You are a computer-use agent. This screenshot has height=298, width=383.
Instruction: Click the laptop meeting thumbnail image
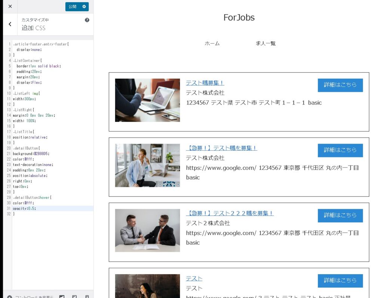(x=147, y=100)
